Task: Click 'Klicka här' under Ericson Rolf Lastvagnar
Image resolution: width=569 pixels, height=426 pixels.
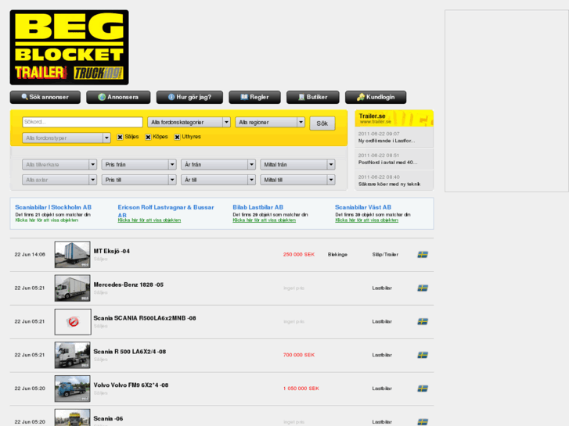Action: tap(149, 220)
